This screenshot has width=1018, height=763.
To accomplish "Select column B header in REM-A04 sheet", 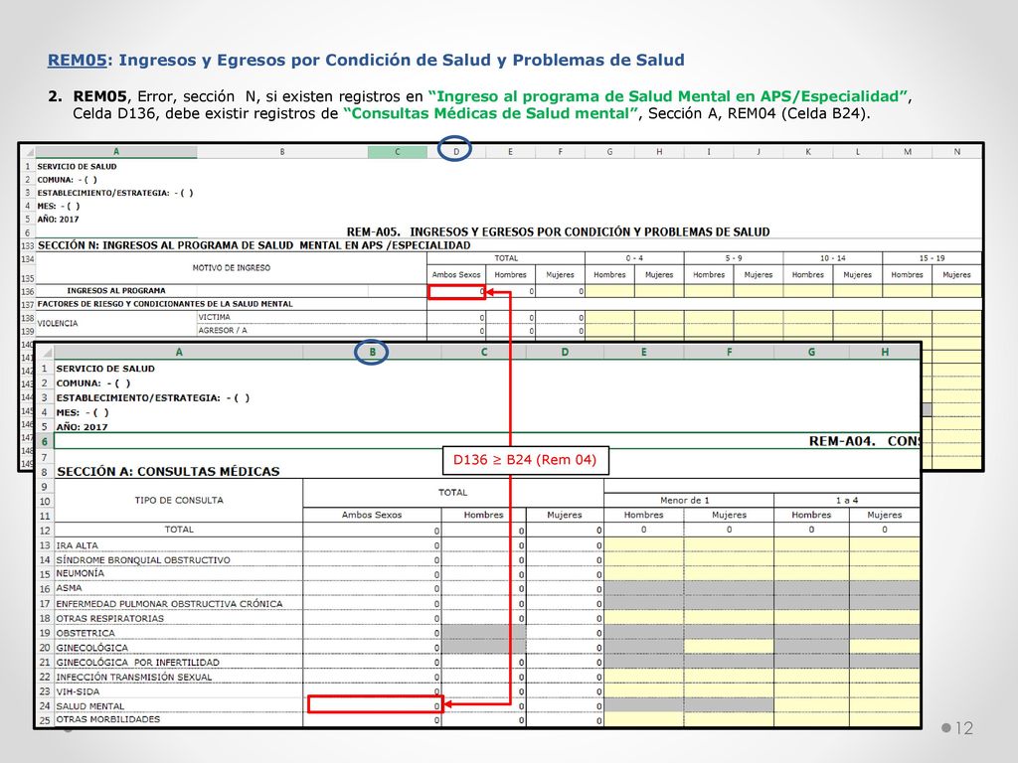I will [x=372, y=353].
